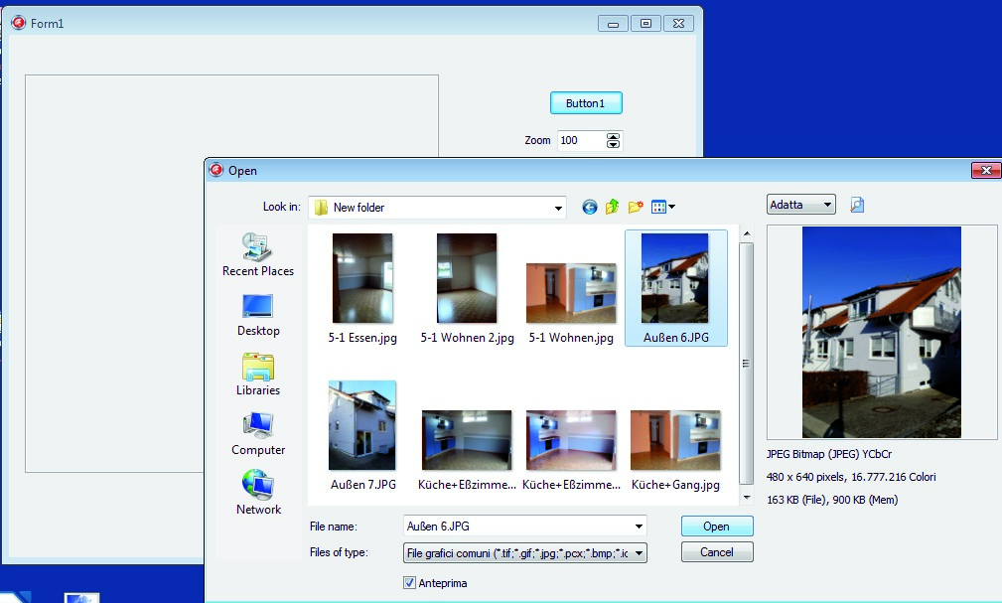The height and width of the screenshot is (603, 1002).
Task: Click Button1 in the Form1 window
Action: (x=586, y=103)
